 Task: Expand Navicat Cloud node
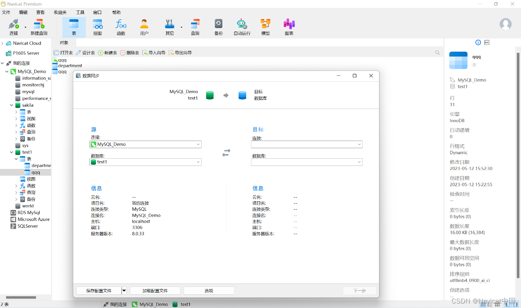[x=2, y=43]
